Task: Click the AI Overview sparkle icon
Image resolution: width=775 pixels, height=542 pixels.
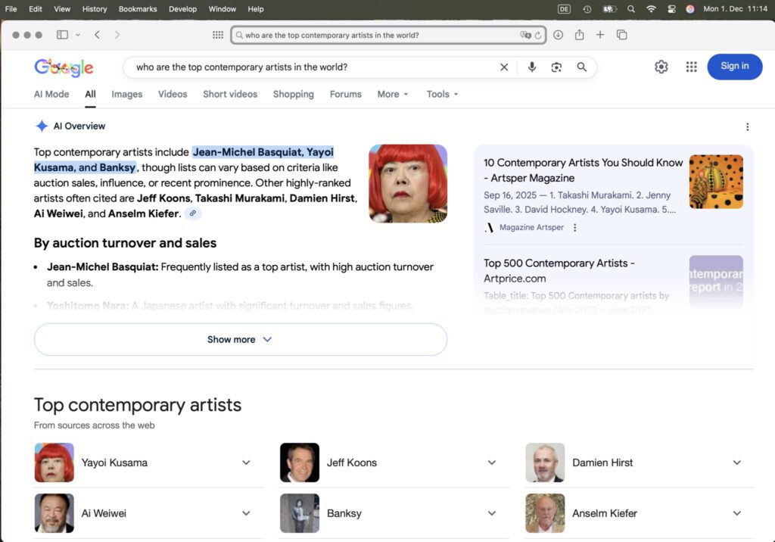Action: [42, 126]
